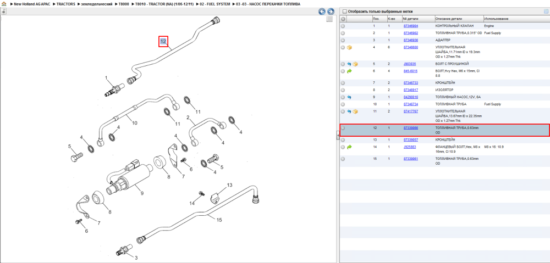Image resolution: width=550 pixels, height=263 pixels.
Task: Click the small square button in diagram corner
Action: click(329, 19)
